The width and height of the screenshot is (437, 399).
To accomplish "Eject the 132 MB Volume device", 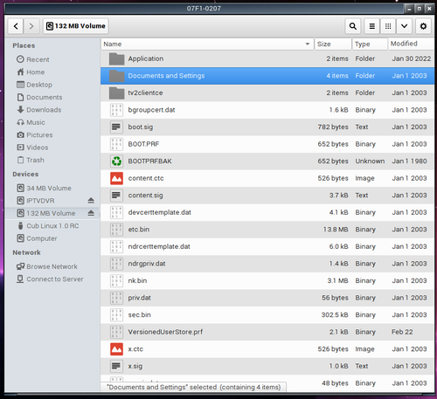I will pos(91,213).
